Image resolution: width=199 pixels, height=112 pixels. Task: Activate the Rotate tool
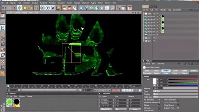click(x=30, y=8)
